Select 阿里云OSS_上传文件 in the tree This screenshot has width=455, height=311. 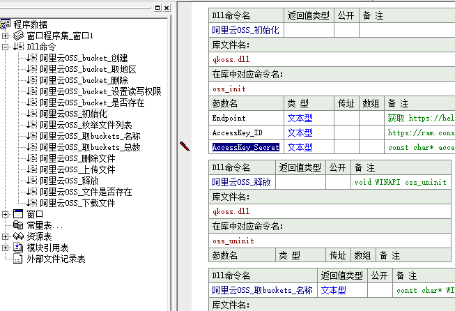coord(77,169)
